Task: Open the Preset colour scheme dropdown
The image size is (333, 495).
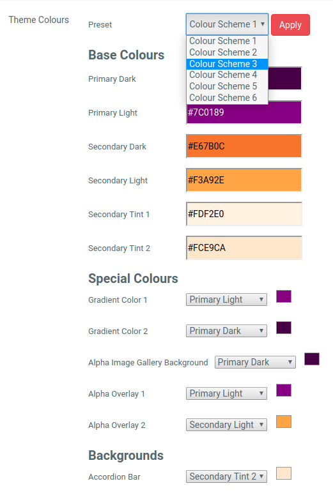Action: coord(227,24)
